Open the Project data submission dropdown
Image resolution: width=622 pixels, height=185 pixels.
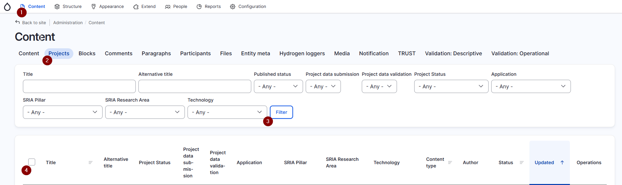tap(323, 86)
